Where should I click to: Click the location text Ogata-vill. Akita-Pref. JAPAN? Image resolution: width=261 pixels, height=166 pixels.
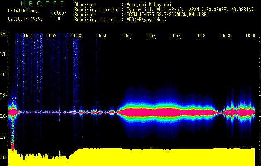tap(163, 10)
